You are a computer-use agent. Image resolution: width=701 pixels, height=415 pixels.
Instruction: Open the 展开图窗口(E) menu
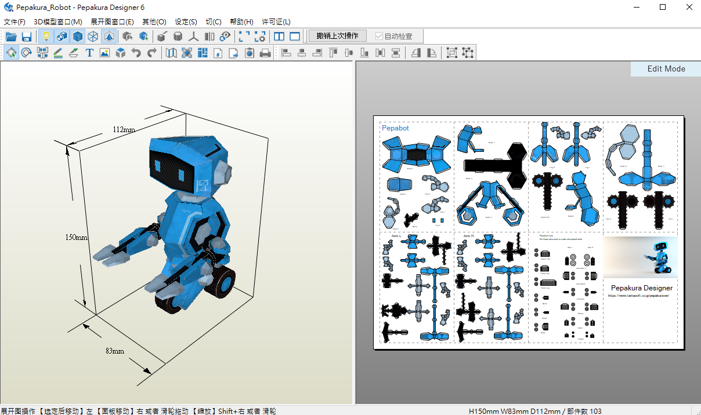click(112, 22)
